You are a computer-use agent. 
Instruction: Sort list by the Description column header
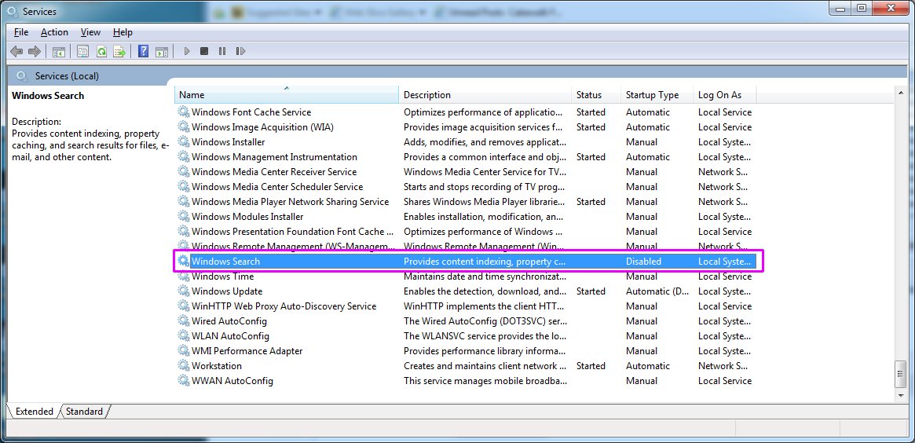pos(485,94)
